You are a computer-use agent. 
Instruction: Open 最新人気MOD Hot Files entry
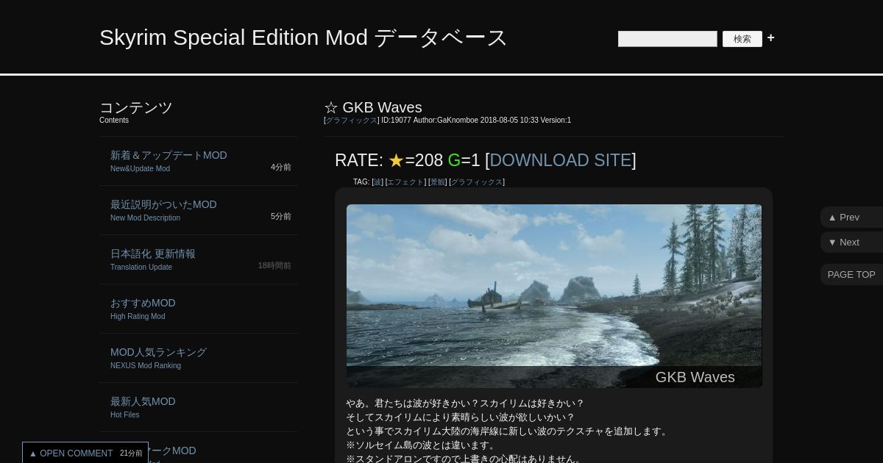pos(199,407)
